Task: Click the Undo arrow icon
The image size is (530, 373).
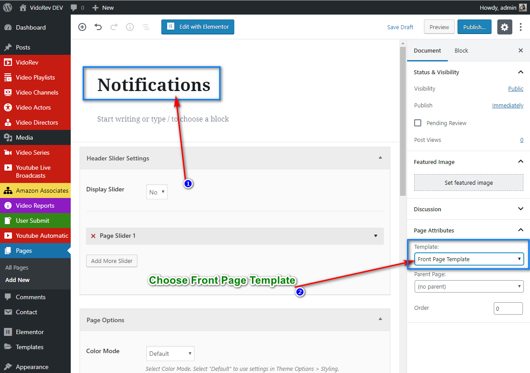Action: (98, 27)
